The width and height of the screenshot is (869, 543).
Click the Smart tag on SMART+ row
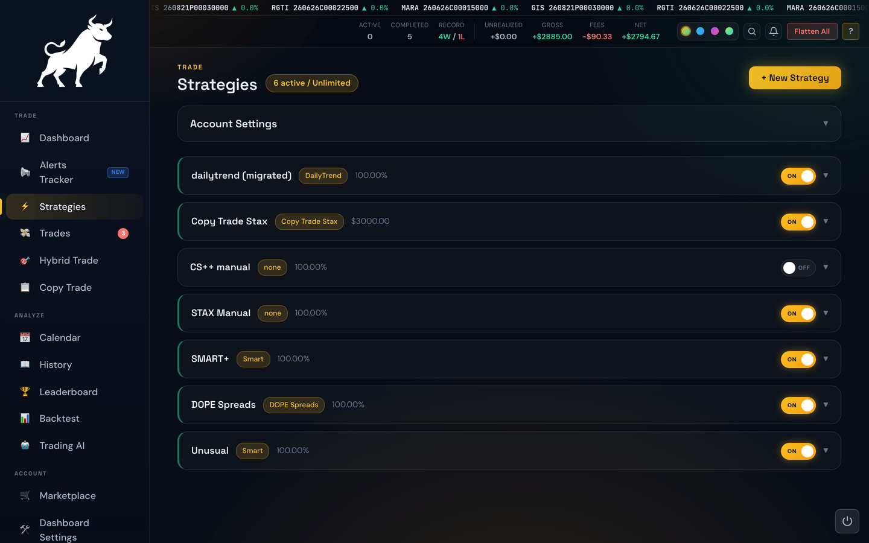(253, 359)
